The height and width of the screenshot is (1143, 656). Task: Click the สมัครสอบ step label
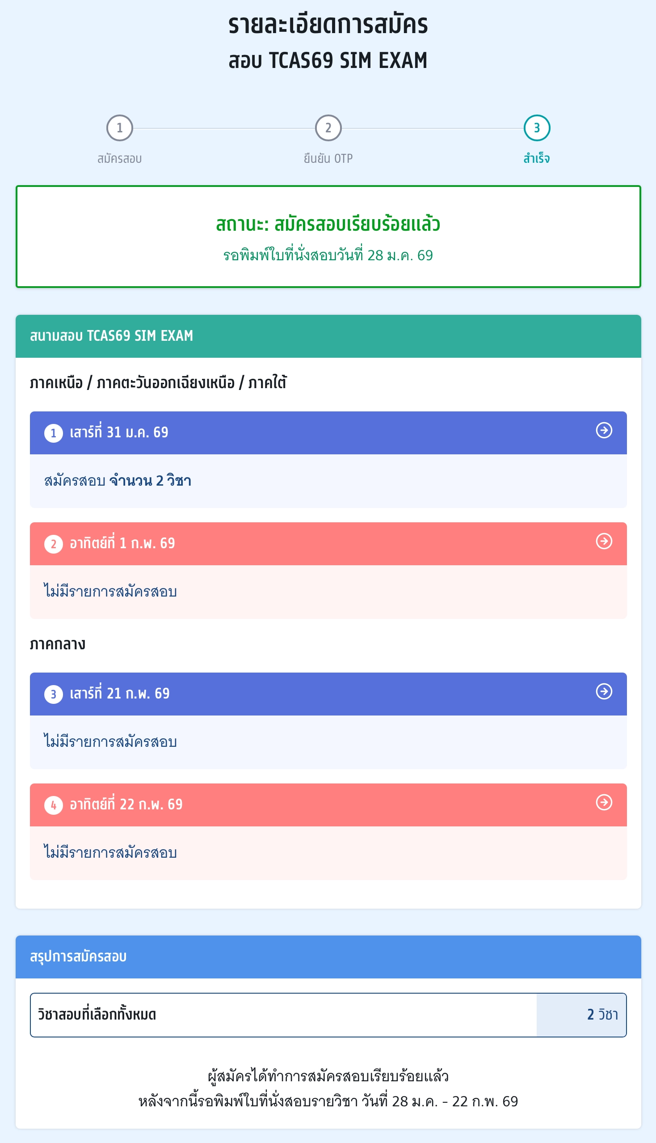[119, 159]
